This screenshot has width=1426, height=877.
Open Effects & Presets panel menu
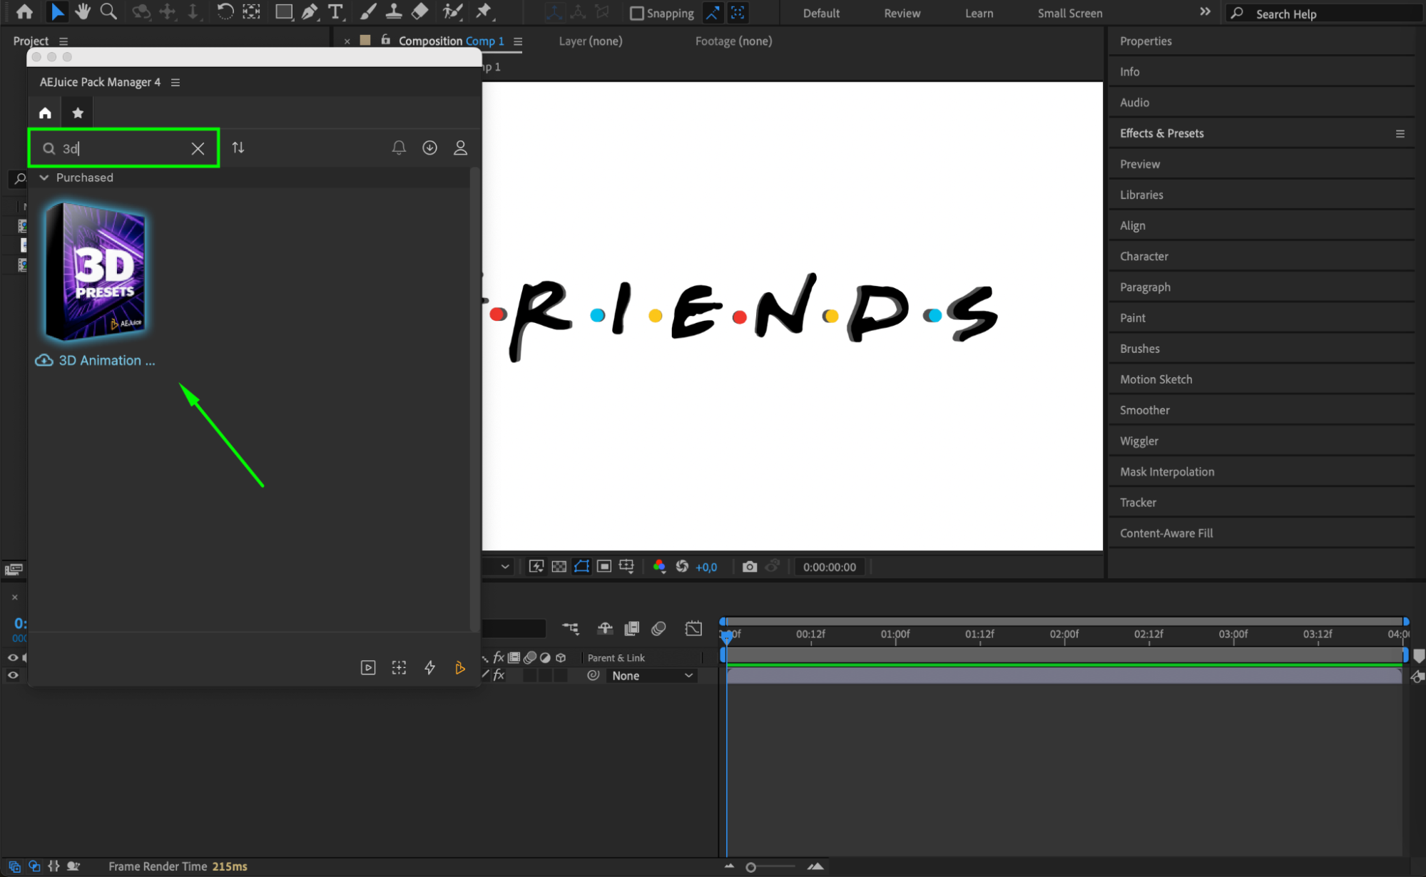[x=1400, y=133]
